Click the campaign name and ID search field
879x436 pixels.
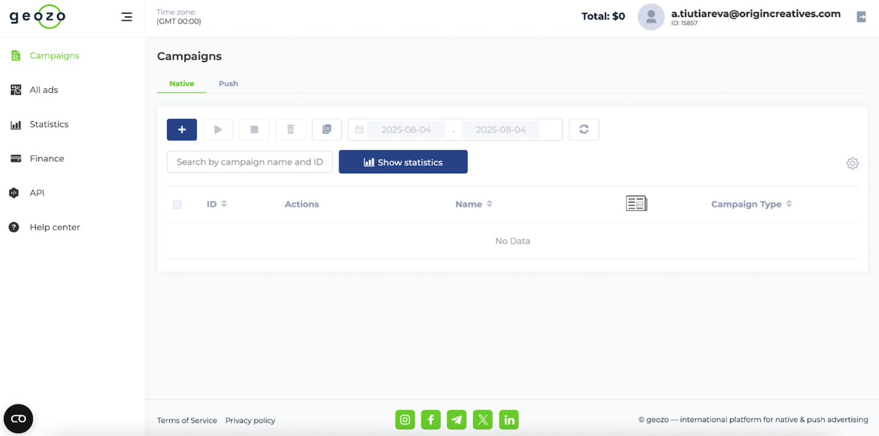(250, 162)
